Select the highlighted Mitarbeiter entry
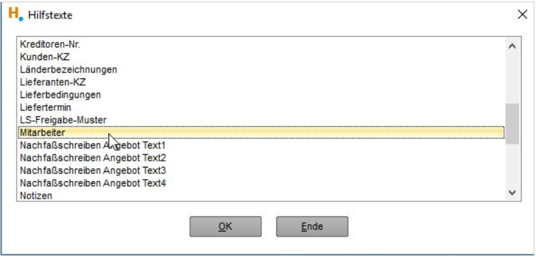The image size is (536, 257). [x=261, y=132]
